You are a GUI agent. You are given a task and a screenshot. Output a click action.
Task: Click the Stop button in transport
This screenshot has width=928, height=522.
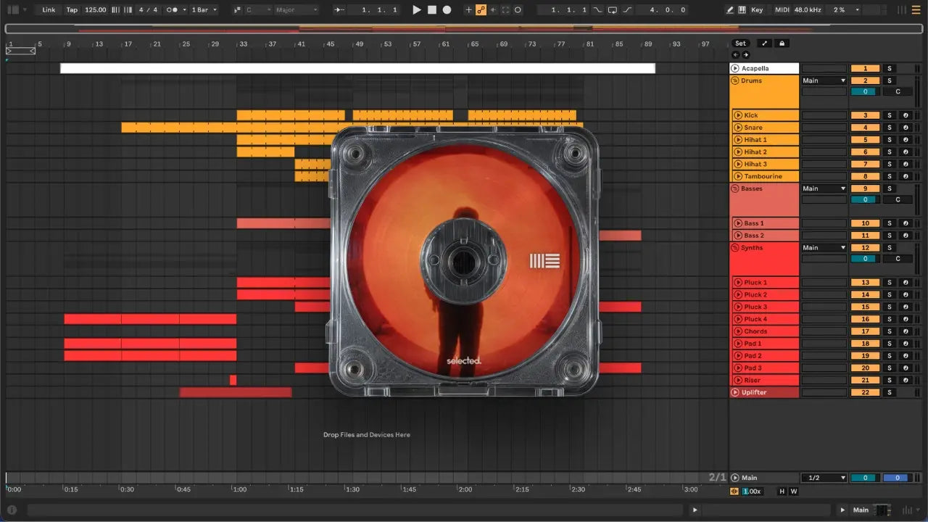pyautogui.click(x=432, y=10)
